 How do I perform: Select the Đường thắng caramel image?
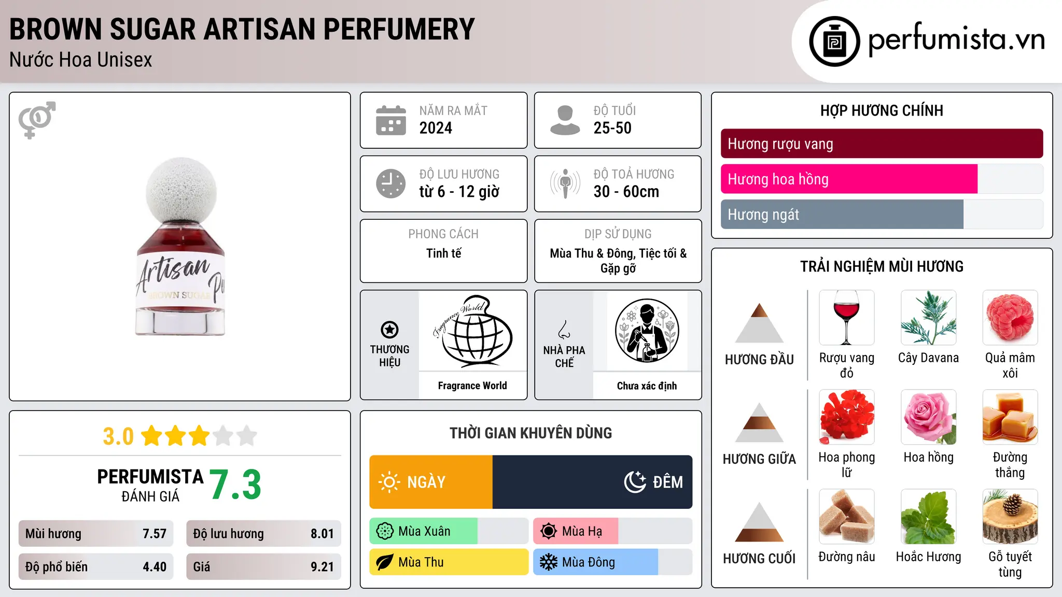1010,417
